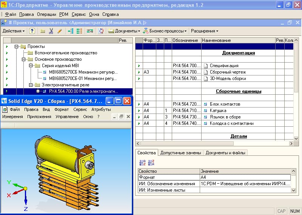Viewport: 302px width, 215px height.
Task: Open the Бизнес-процессы dropdown
Action: click(165, 31)
